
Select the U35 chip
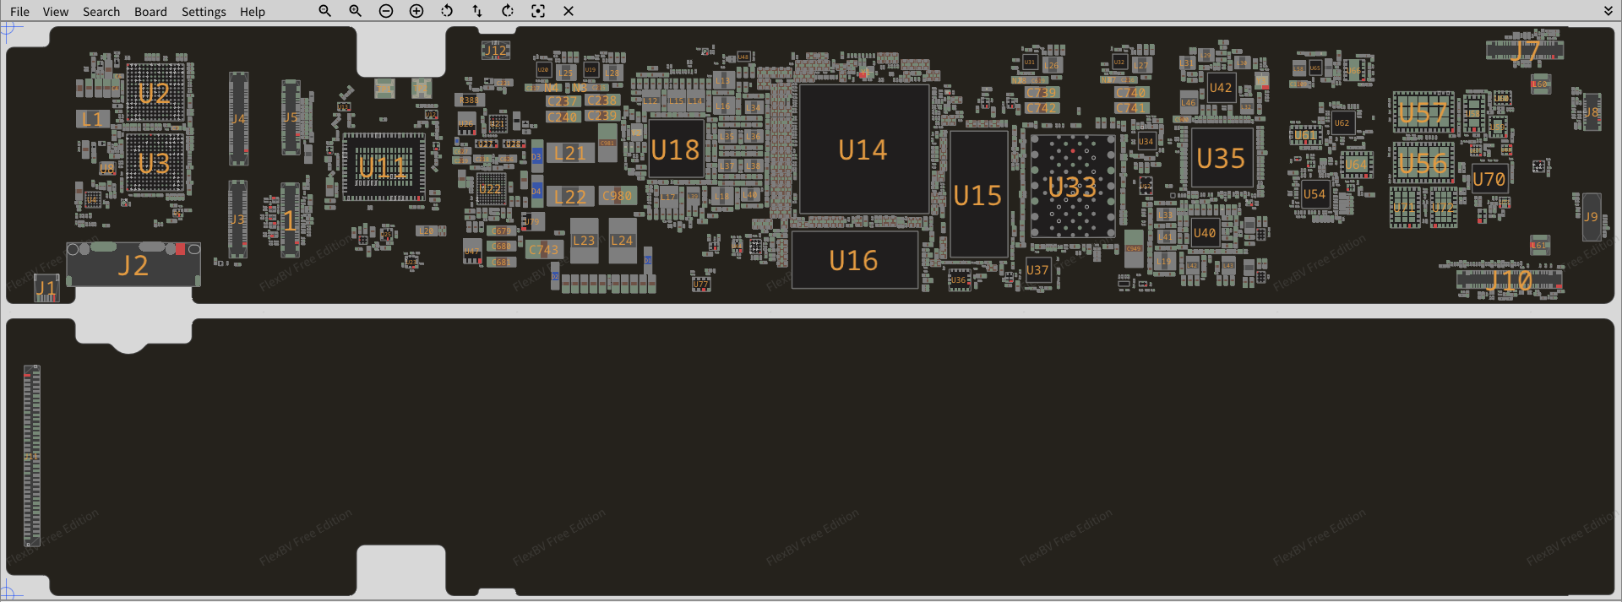pos(1221,158)
